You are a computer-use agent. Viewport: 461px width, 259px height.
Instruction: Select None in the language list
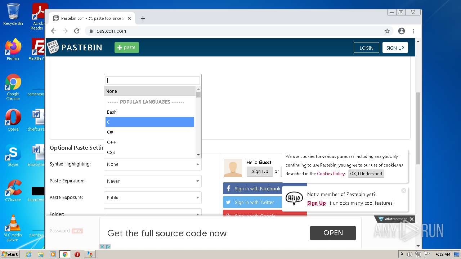tap(150, 91)
